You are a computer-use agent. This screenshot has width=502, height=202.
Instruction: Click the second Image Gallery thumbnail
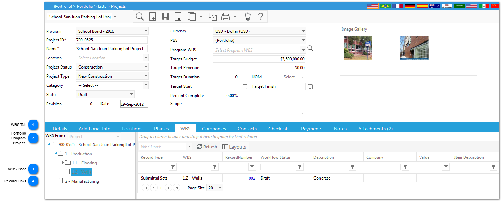tap(415, 48)
